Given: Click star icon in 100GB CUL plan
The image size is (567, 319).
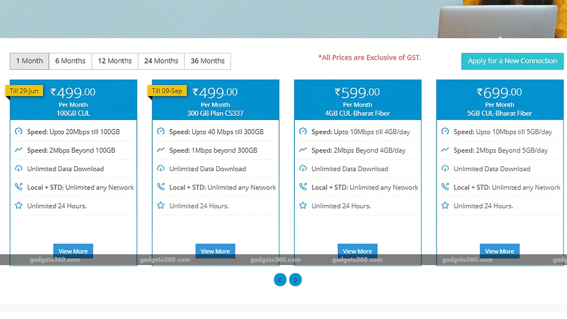Looking at the screenshot, I should coord(18,206).
